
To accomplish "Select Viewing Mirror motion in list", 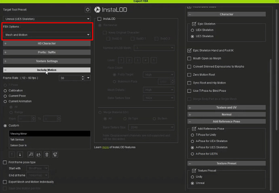I will pyautogui.click(x=50, y=134).
